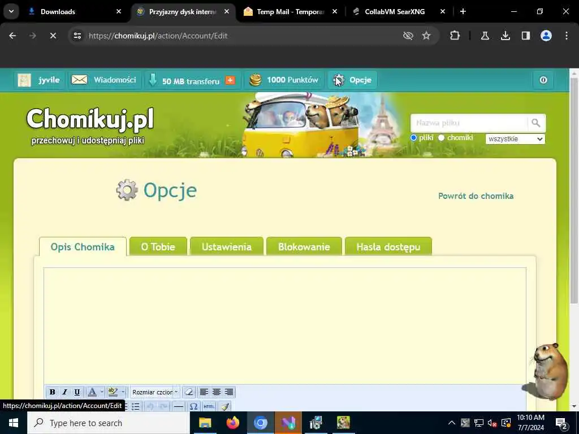
Task: Insert a horizontal line
Action: [178, 407]
